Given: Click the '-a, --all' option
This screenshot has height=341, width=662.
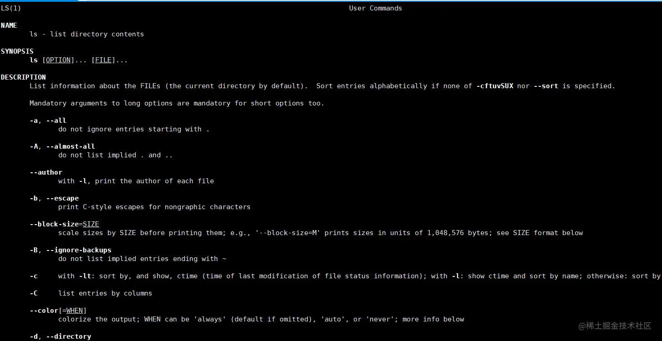Looking at the screenshot, I should [x=48, y=120].
